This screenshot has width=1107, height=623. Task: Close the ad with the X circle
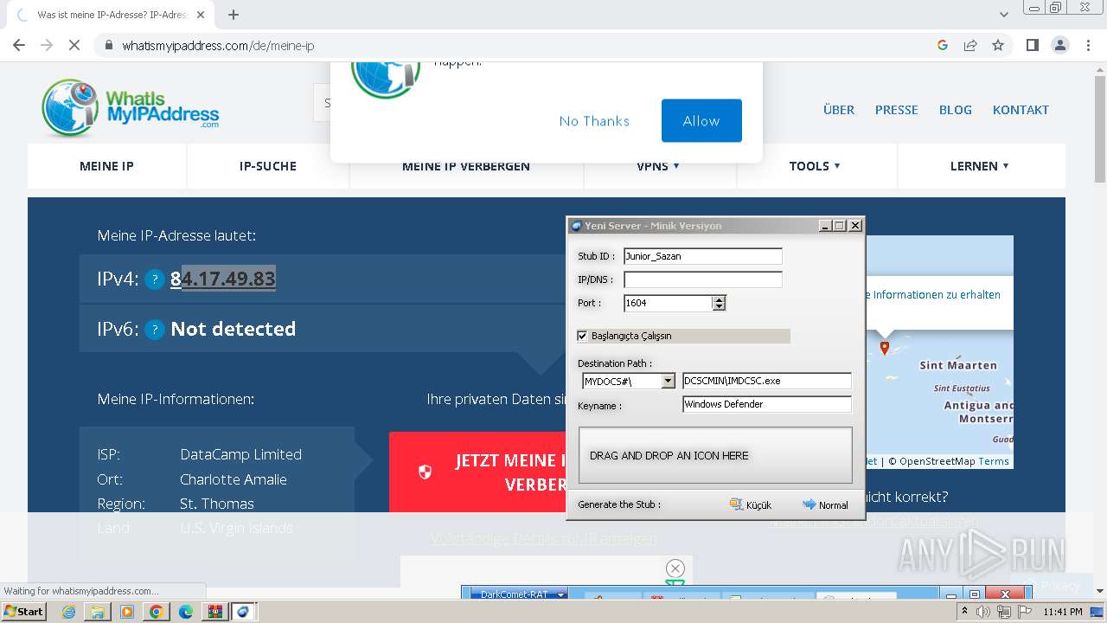coord(675,568)
